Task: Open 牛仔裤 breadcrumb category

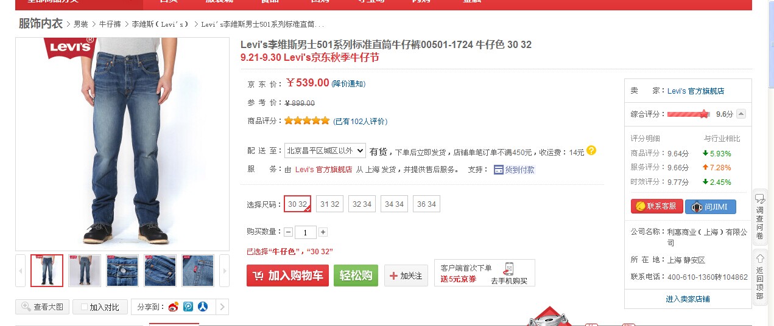Action: (x=110, y=24)
